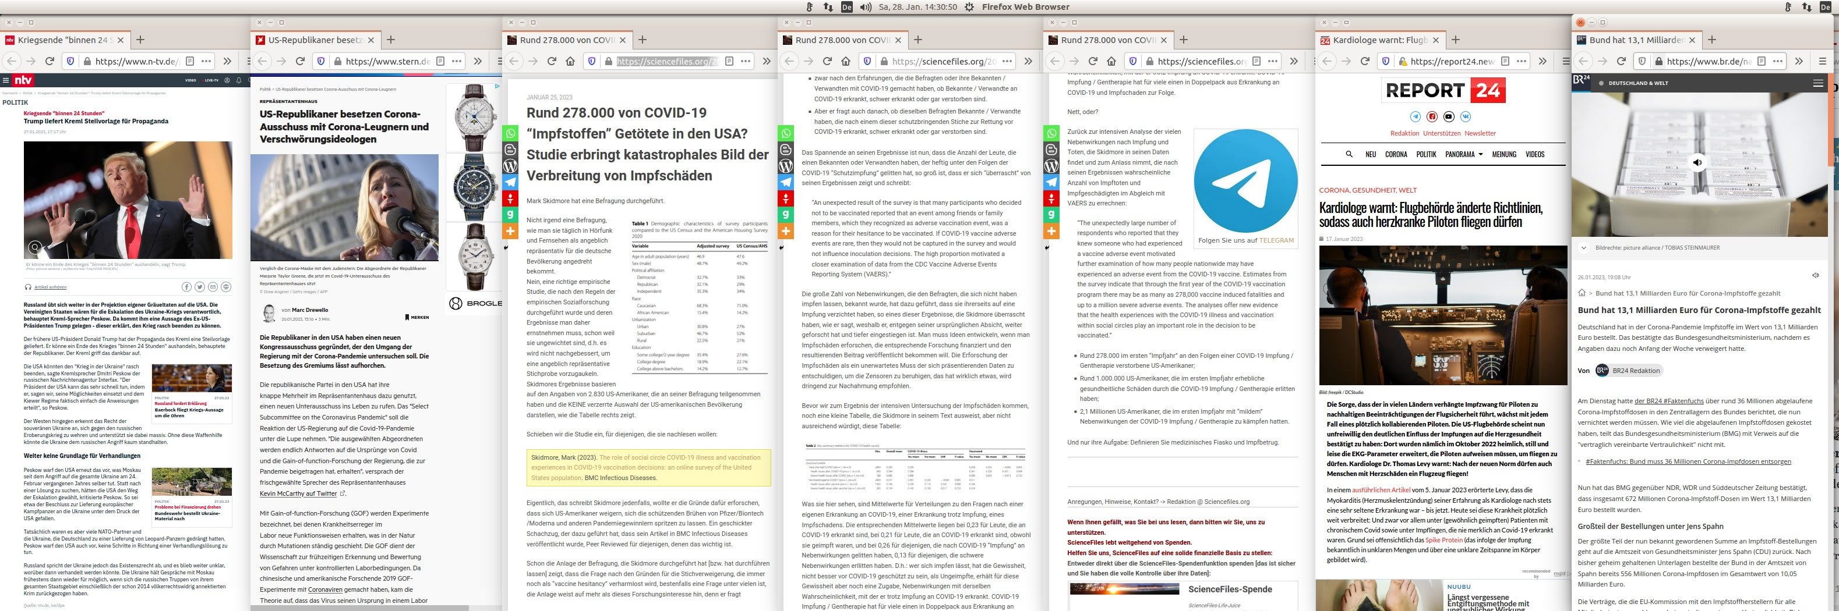Click the Report24 search magnifier
1839x611 pixels.
point(1349,154)
